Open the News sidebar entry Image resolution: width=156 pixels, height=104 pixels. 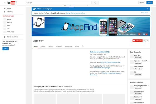coord(9,25)
